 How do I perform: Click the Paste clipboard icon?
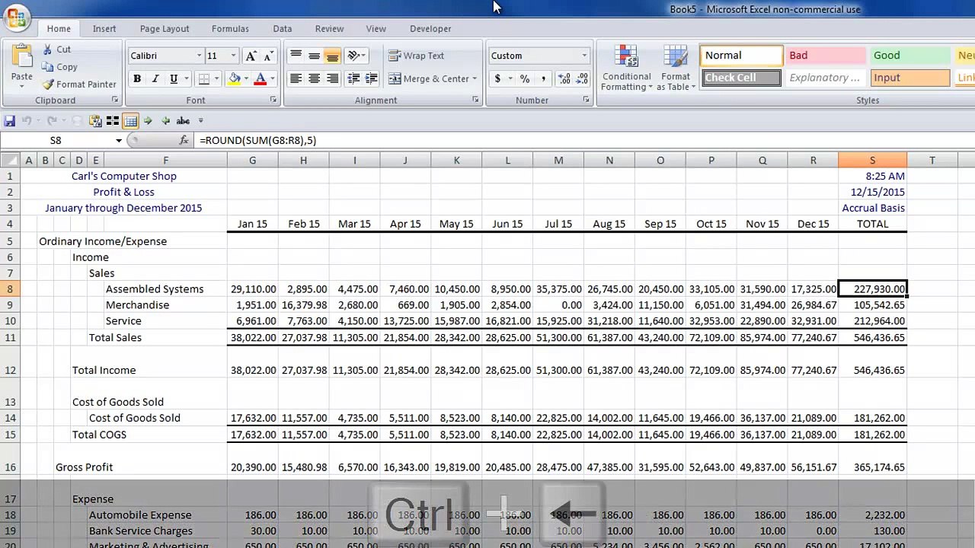pos(21,56)
